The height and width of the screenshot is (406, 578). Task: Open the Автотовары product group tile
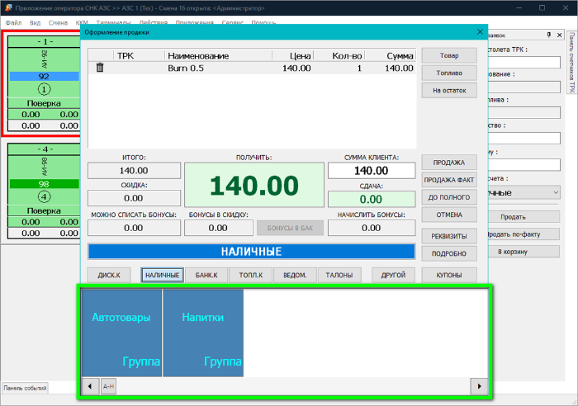pyautogui.click(x=121, y=332)
